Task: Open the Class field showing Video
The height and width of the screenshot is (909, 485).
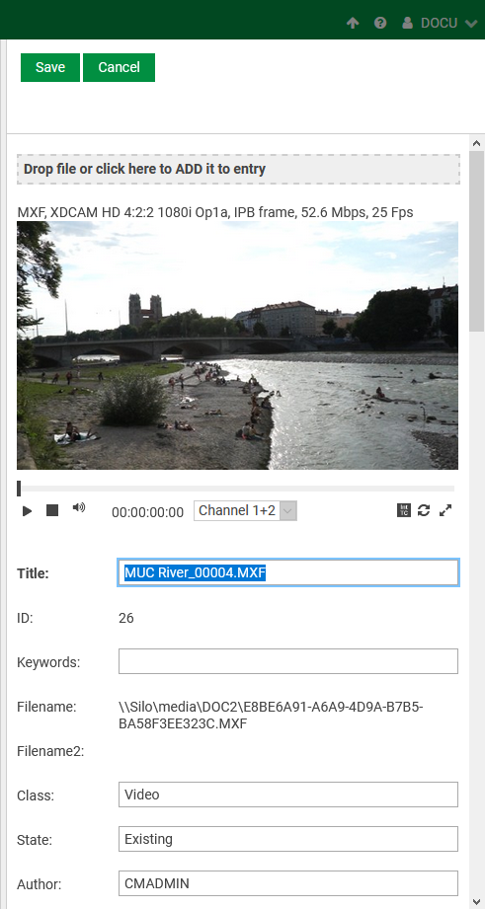Action: click(288, 795)
